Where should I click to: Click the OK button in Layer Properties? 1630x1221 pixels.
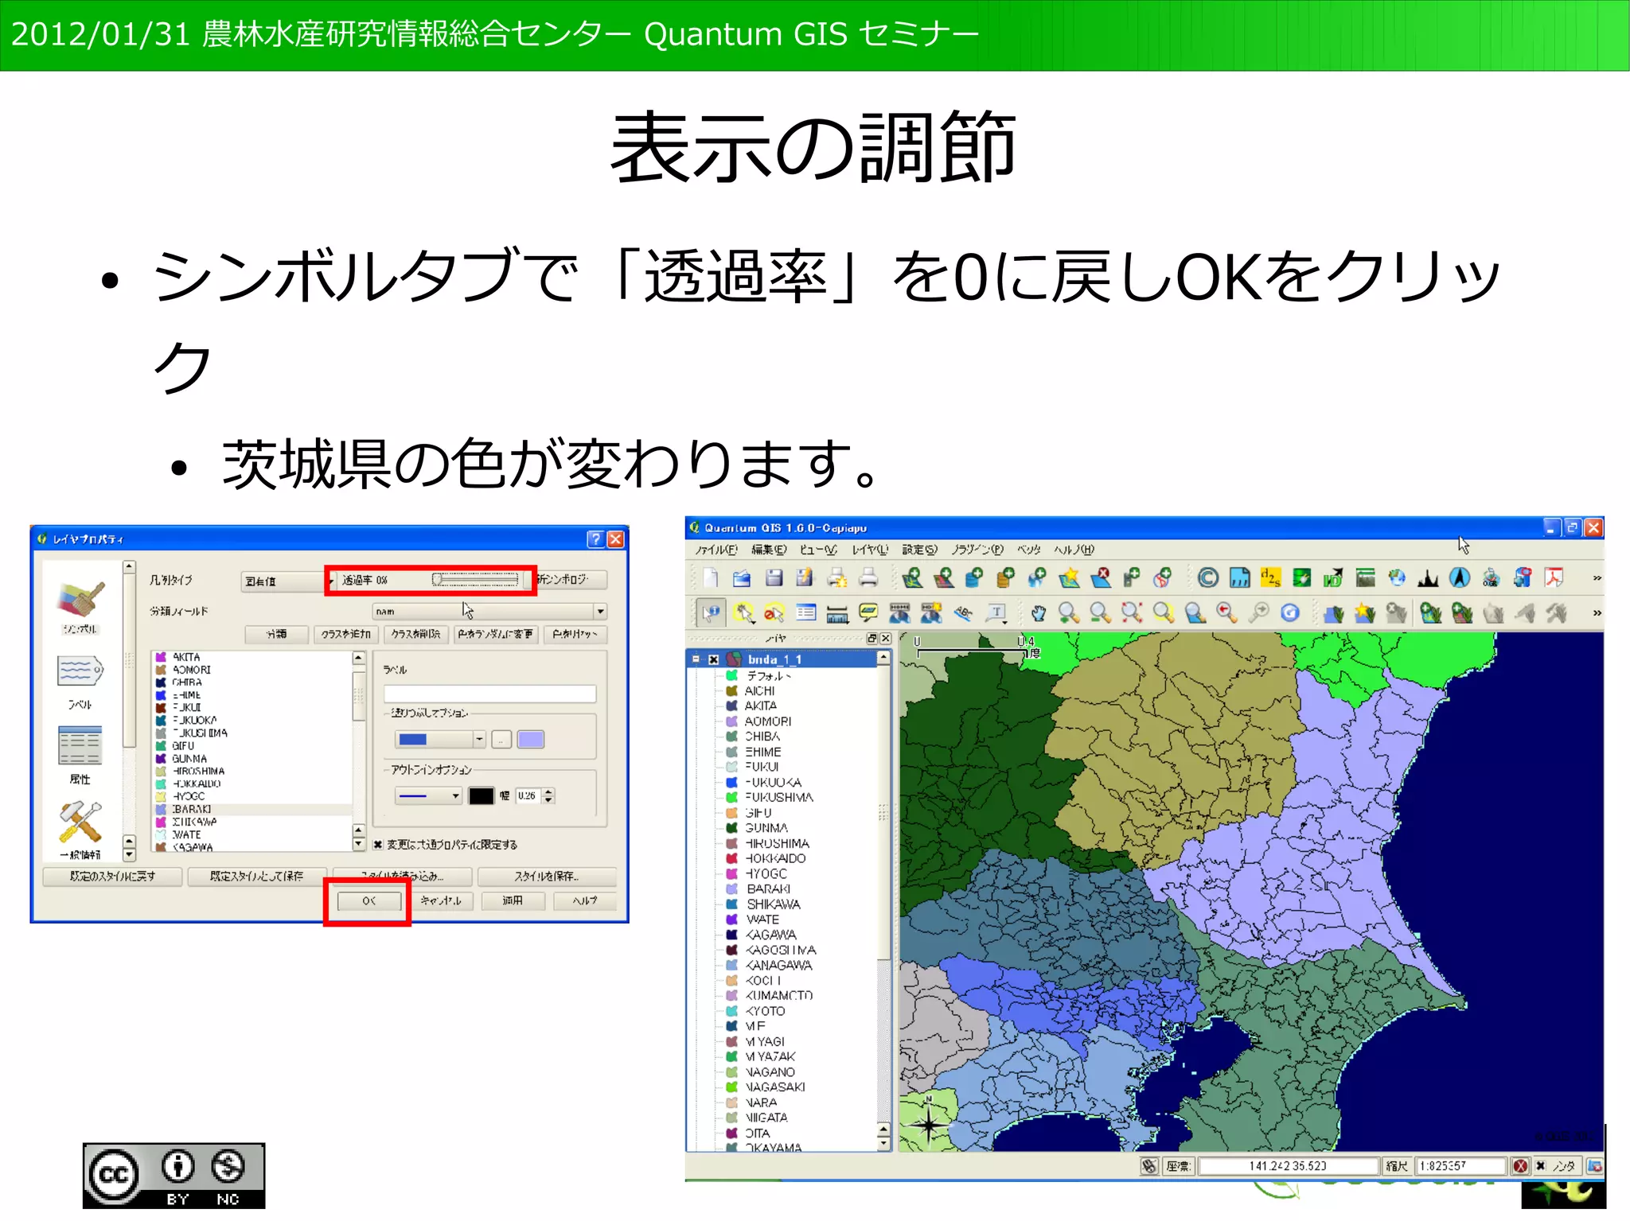click(369, 901)
